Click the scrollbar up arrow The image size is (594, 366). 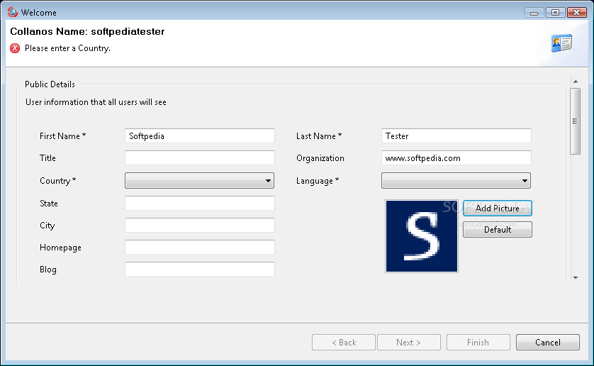click(576, 82)
